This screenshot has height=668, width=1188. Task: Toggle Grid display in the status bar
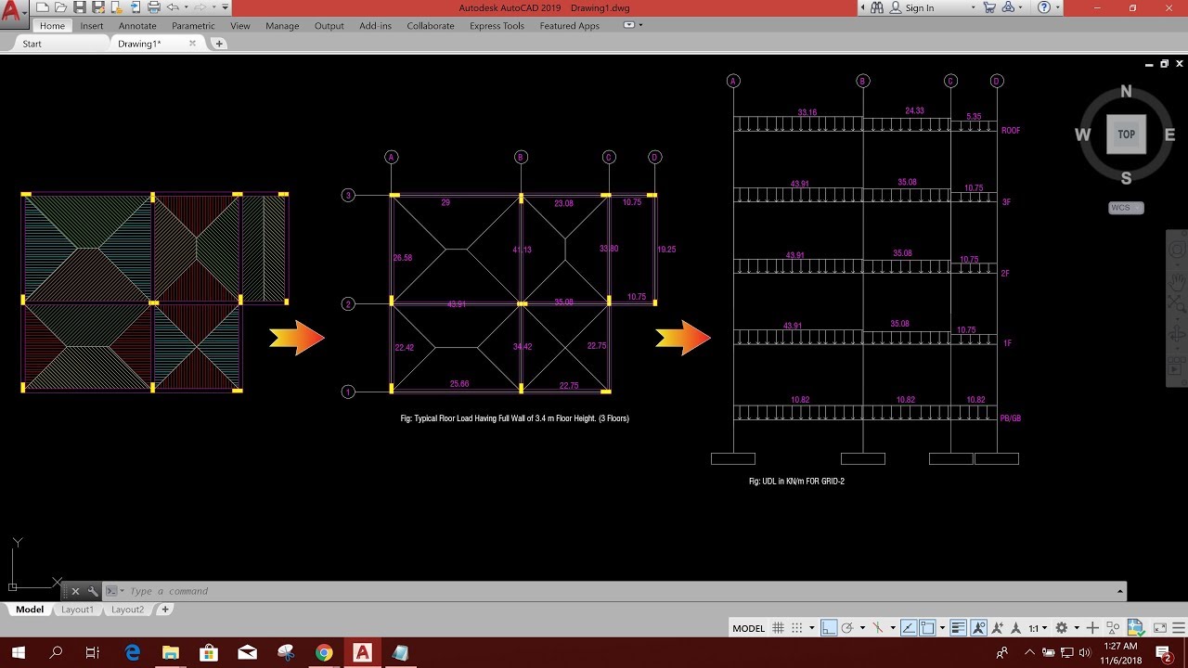[779, 628]
